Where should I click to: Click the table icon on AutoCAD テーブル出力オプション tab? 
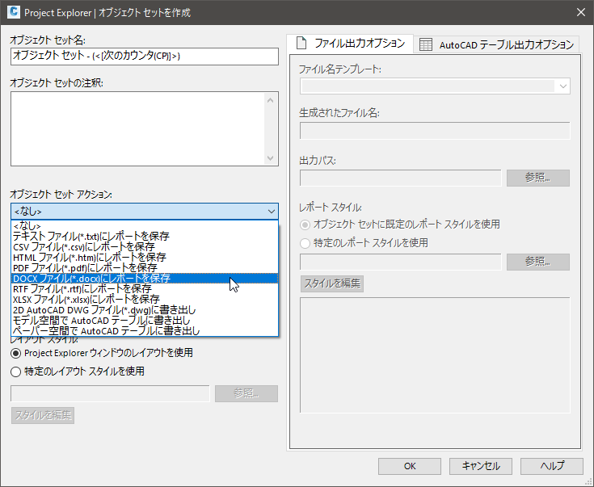pos(426,44)
